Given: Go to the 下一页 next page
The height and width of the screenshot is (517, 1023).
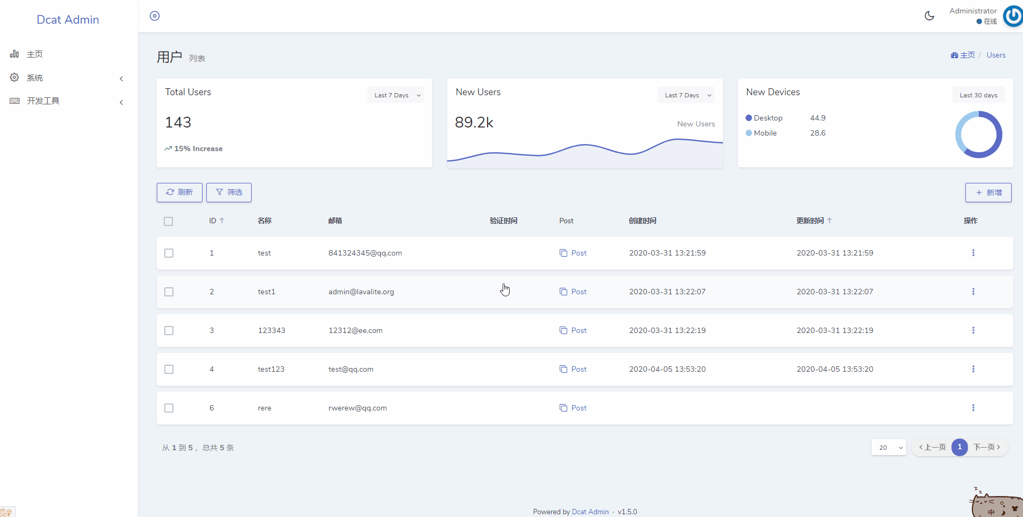Looking at the screenshot, I should pos(986,447).
